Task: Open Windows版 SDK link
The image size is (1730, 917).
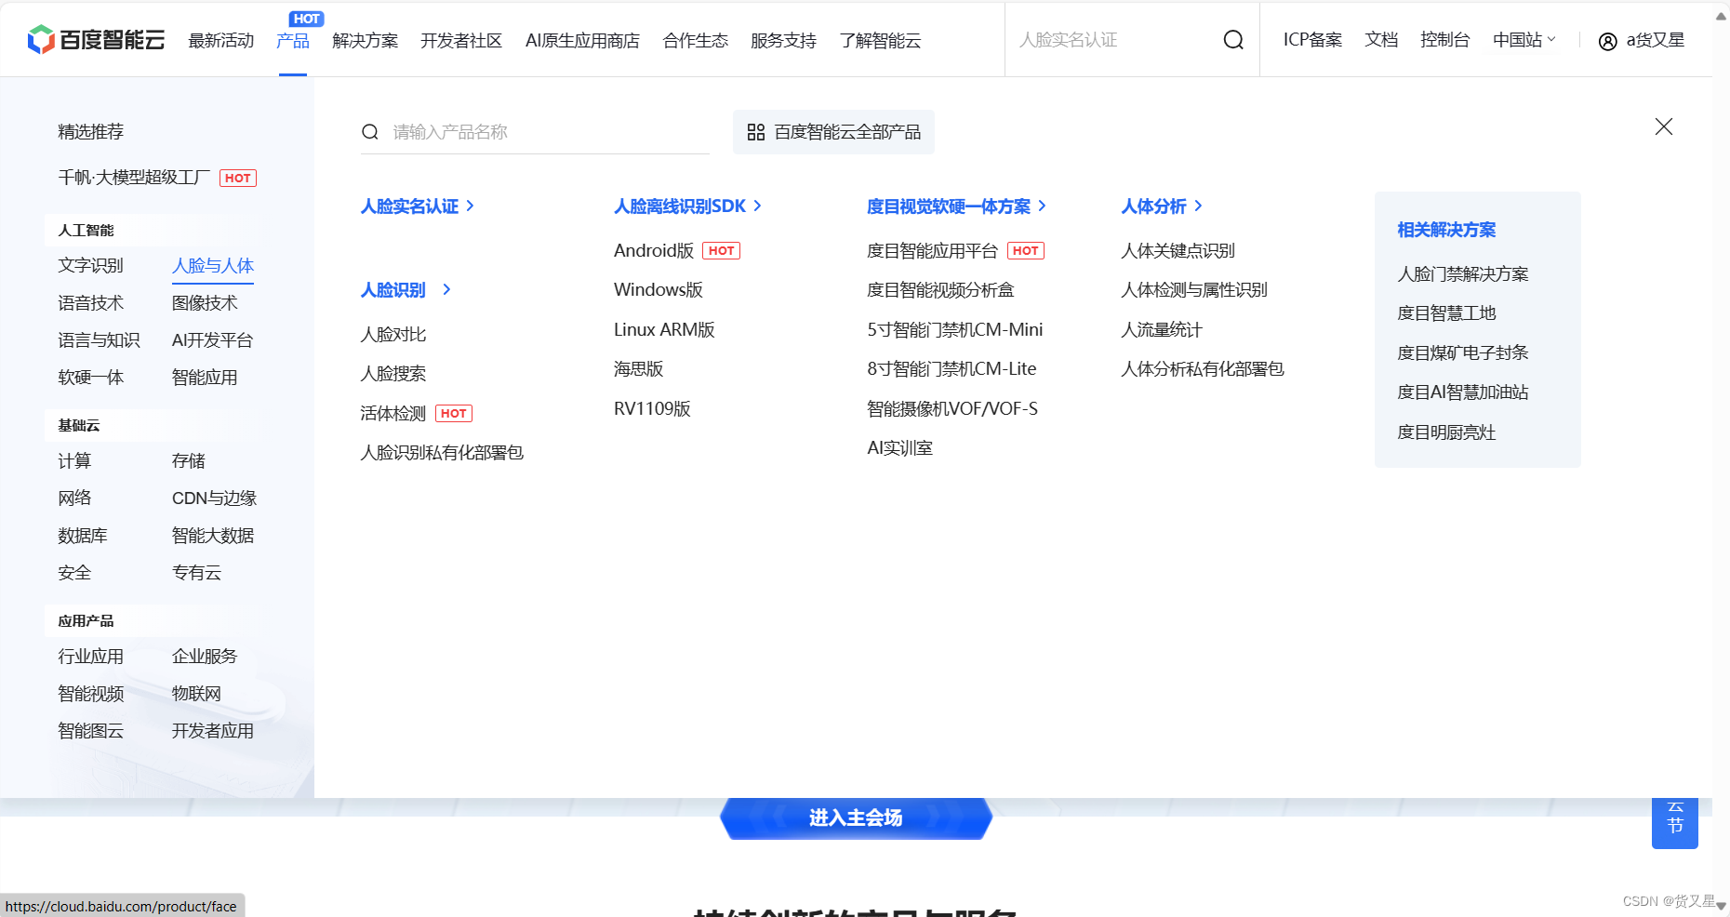Action: click(x=659, y=290)
